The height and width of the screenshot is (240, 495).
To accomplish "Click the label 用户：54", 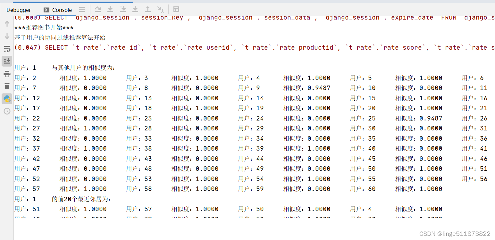I will 251,179.
